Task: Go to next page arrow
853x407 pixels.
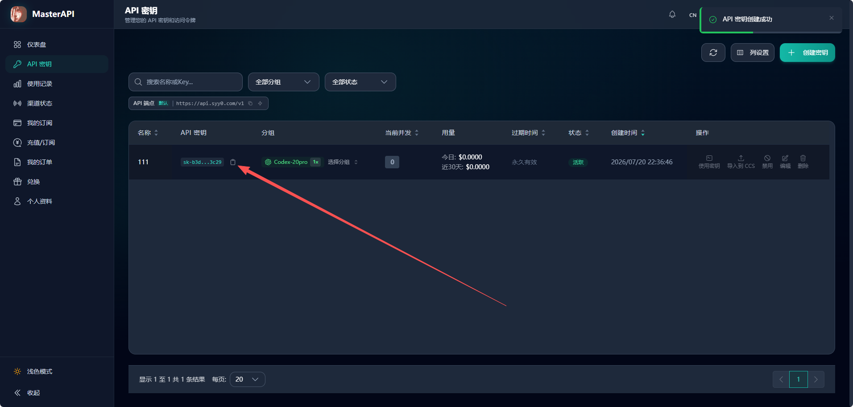Action: (816, 379)
